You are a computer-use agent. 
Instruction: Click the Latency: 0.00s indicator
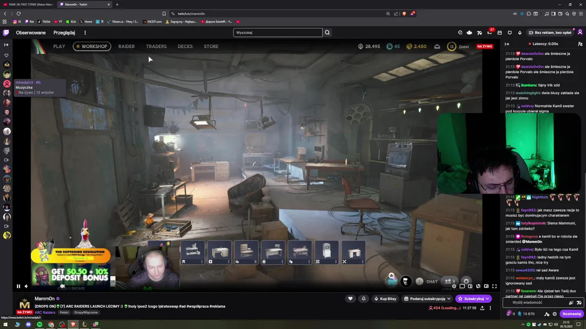click(x=543, y=44)
